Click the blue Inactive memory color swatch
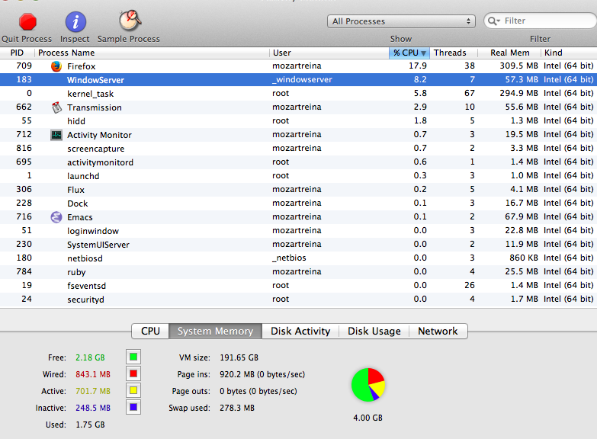The height and width of the screenshot is (439, 597). [x=133, y=407]
